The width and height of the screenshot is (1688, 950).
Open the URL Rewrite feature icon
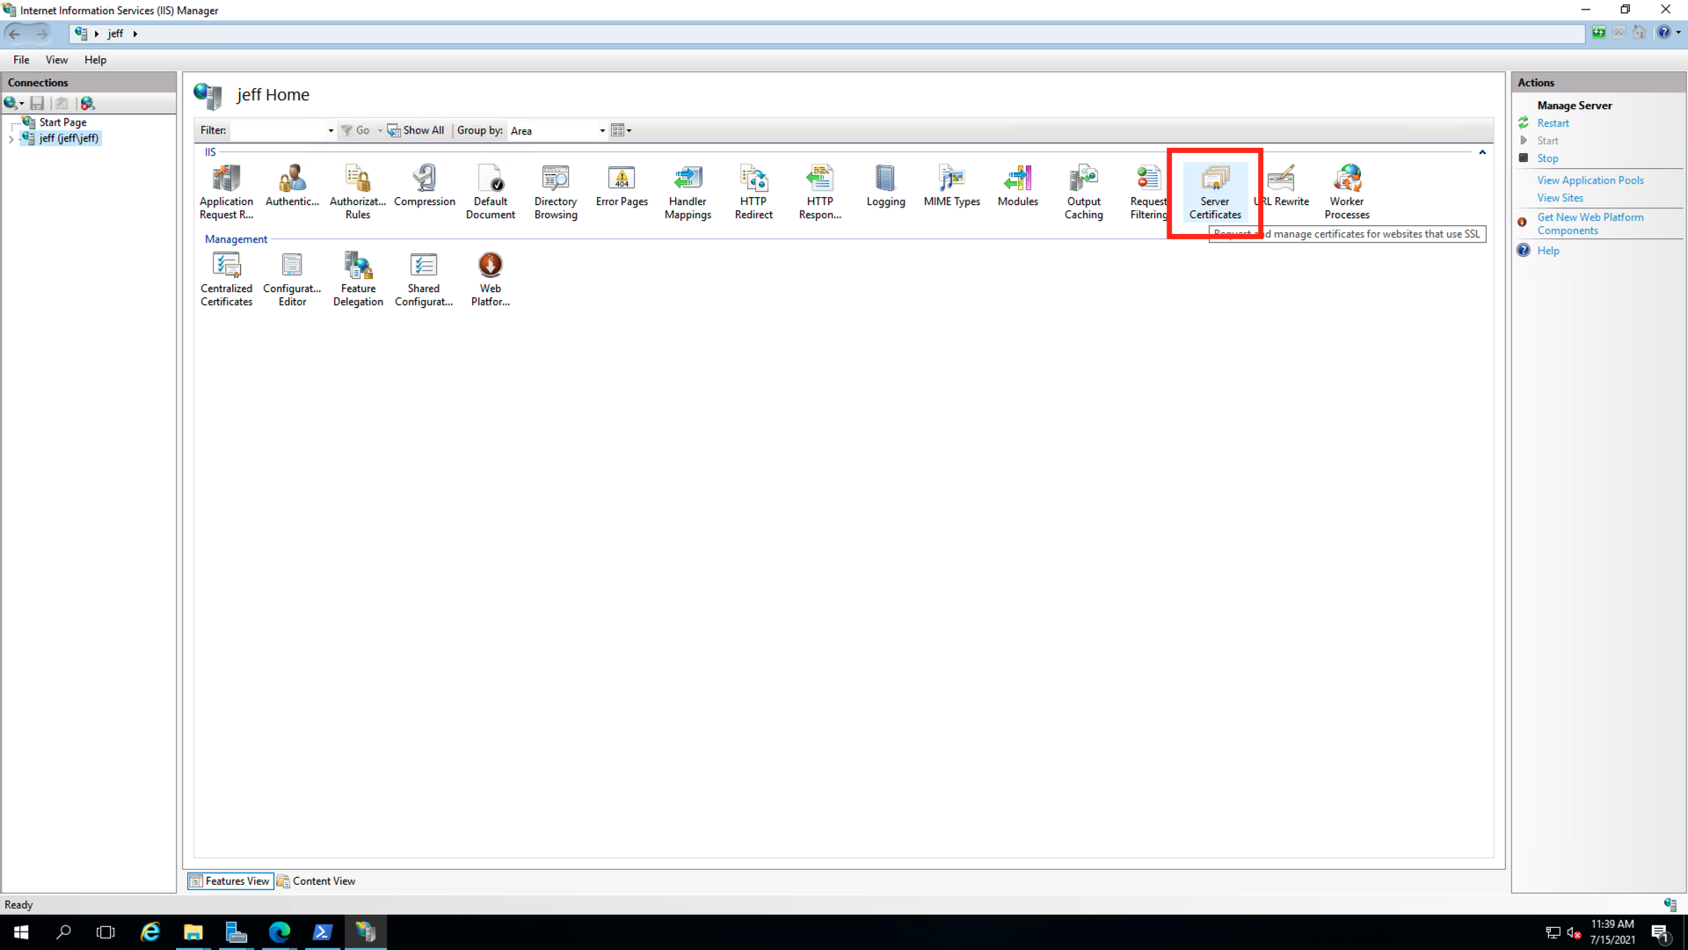(1283, 186)
